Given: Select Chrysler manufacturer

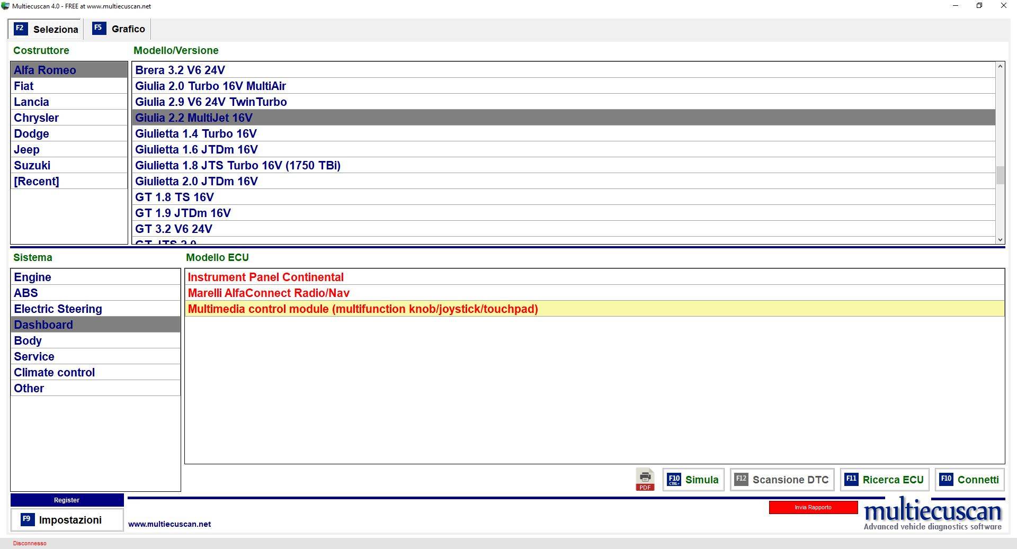Looking at the screenshot, I should (x=69, y=118).
